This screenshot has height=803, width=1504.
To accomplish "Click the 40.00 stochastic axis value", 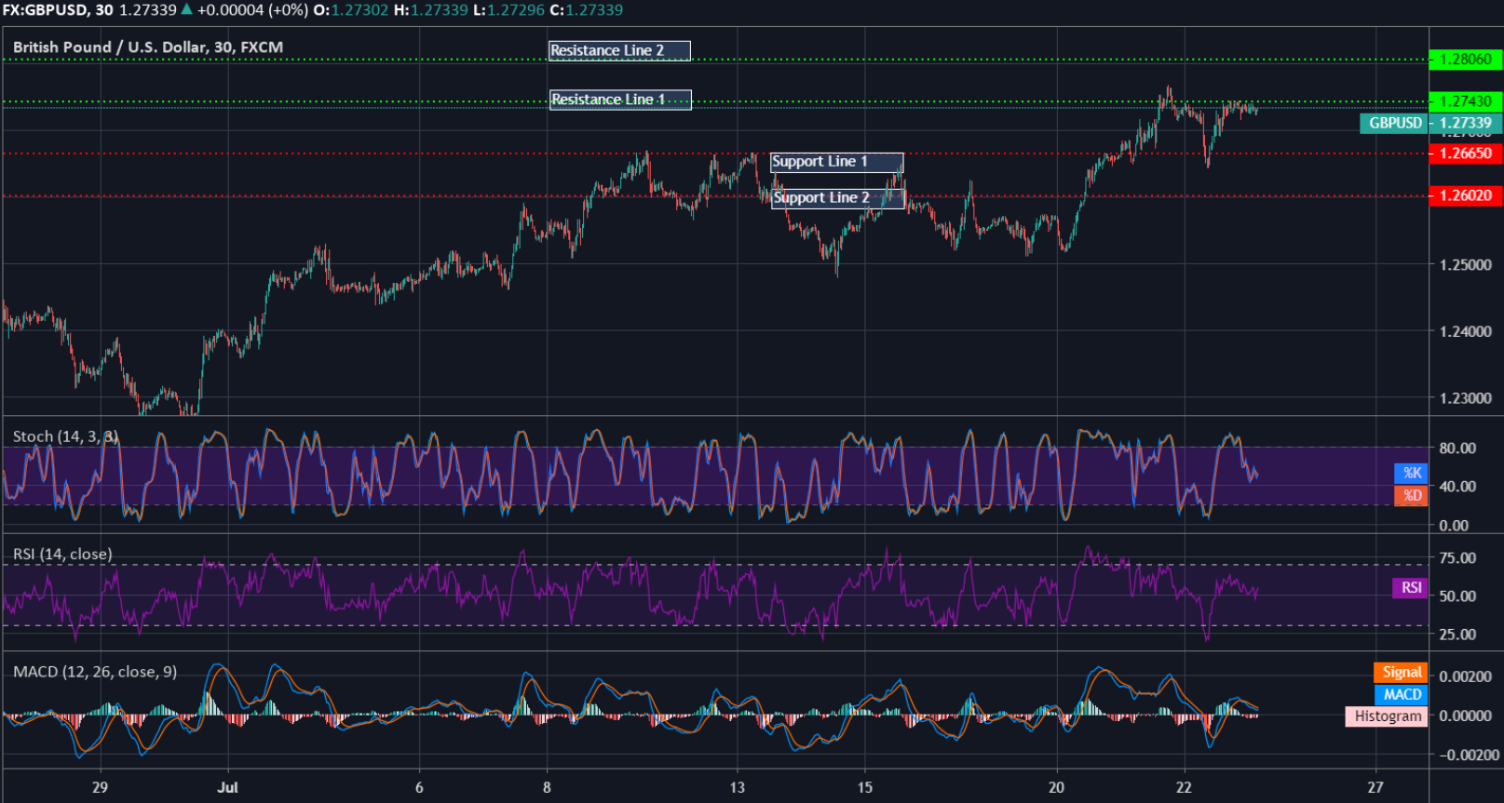I will [1457, 487].
